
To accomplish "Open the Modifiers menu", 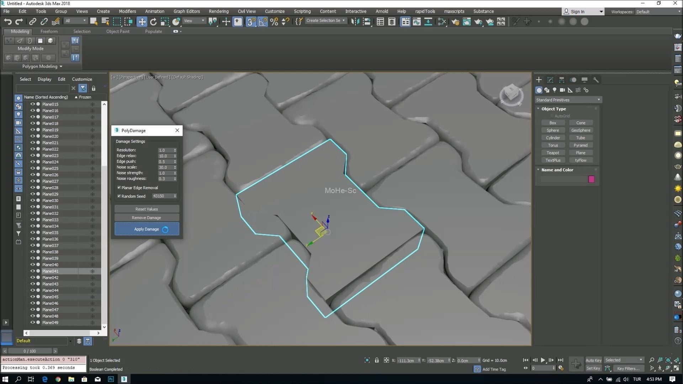I will pos(127,11).
